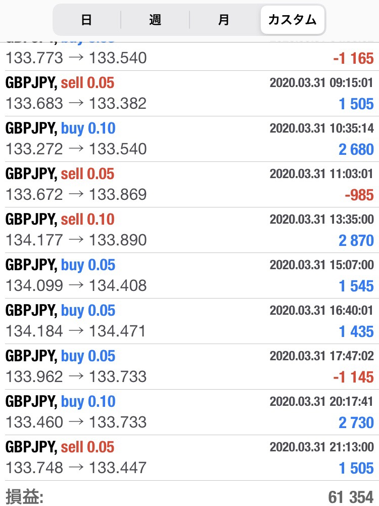Tap the profit value 2 680
This screenshot has height=506, width=379.
[x=356, y=149]
